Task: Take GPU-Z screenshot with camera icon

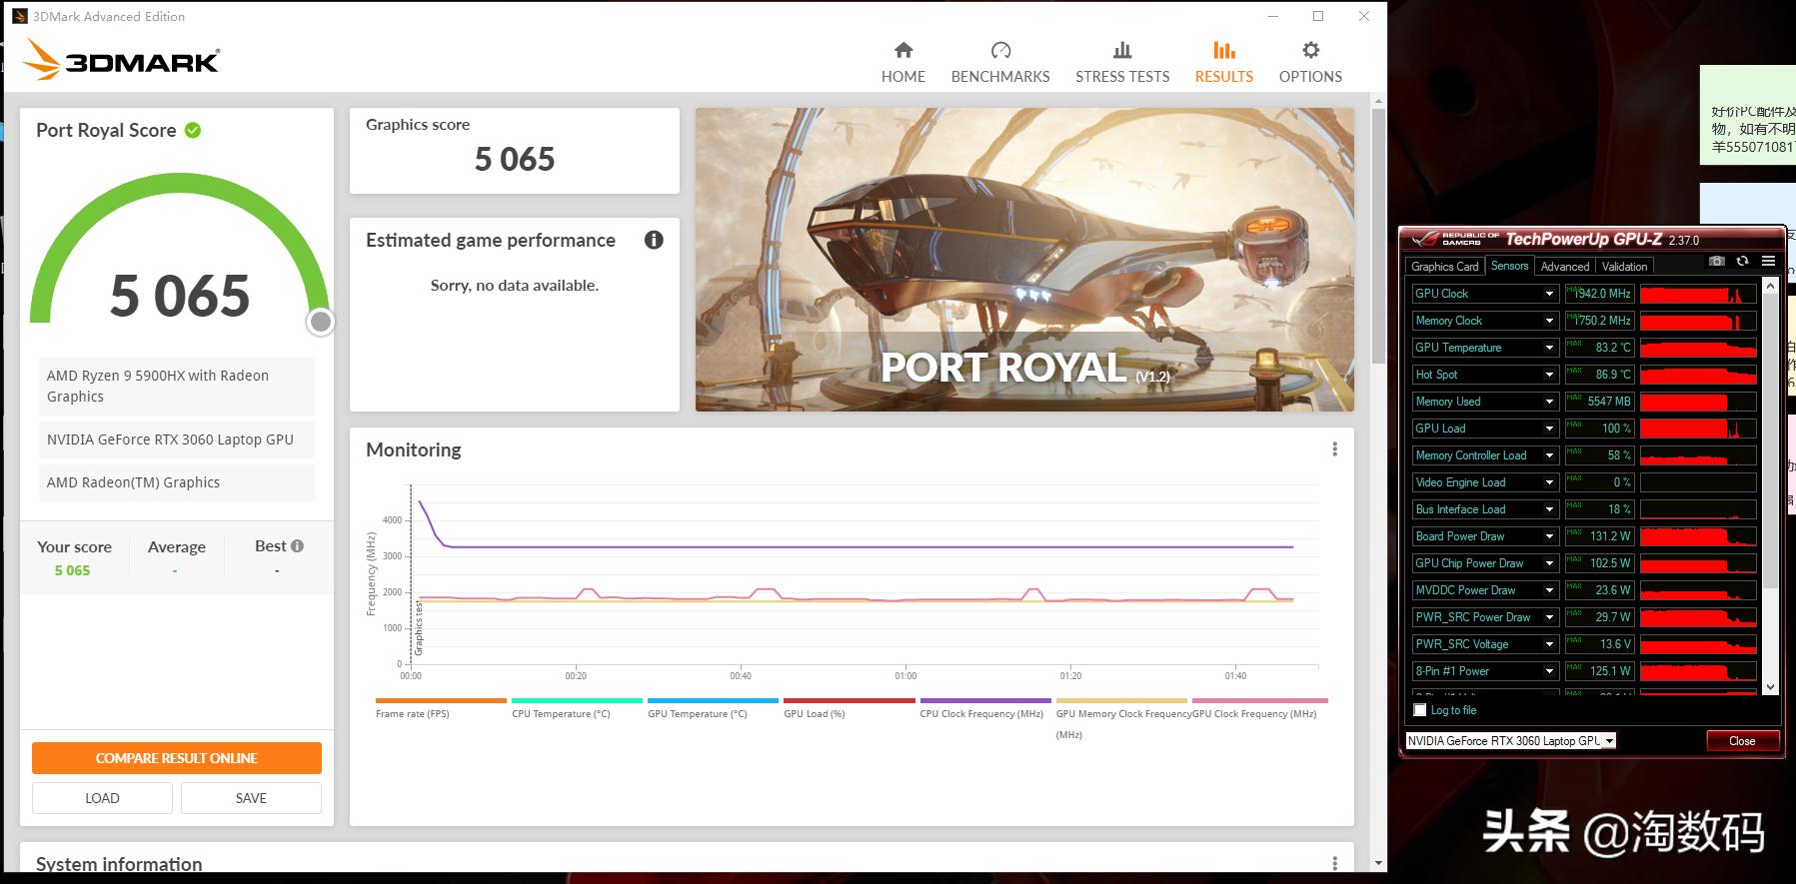Action: coord(1716,262)
